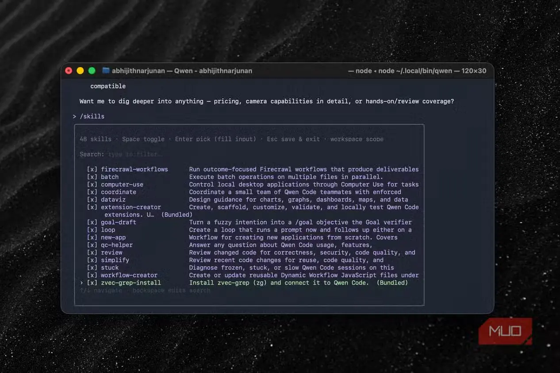
Task: Click the green zoom window button
Action: (92, 71)
